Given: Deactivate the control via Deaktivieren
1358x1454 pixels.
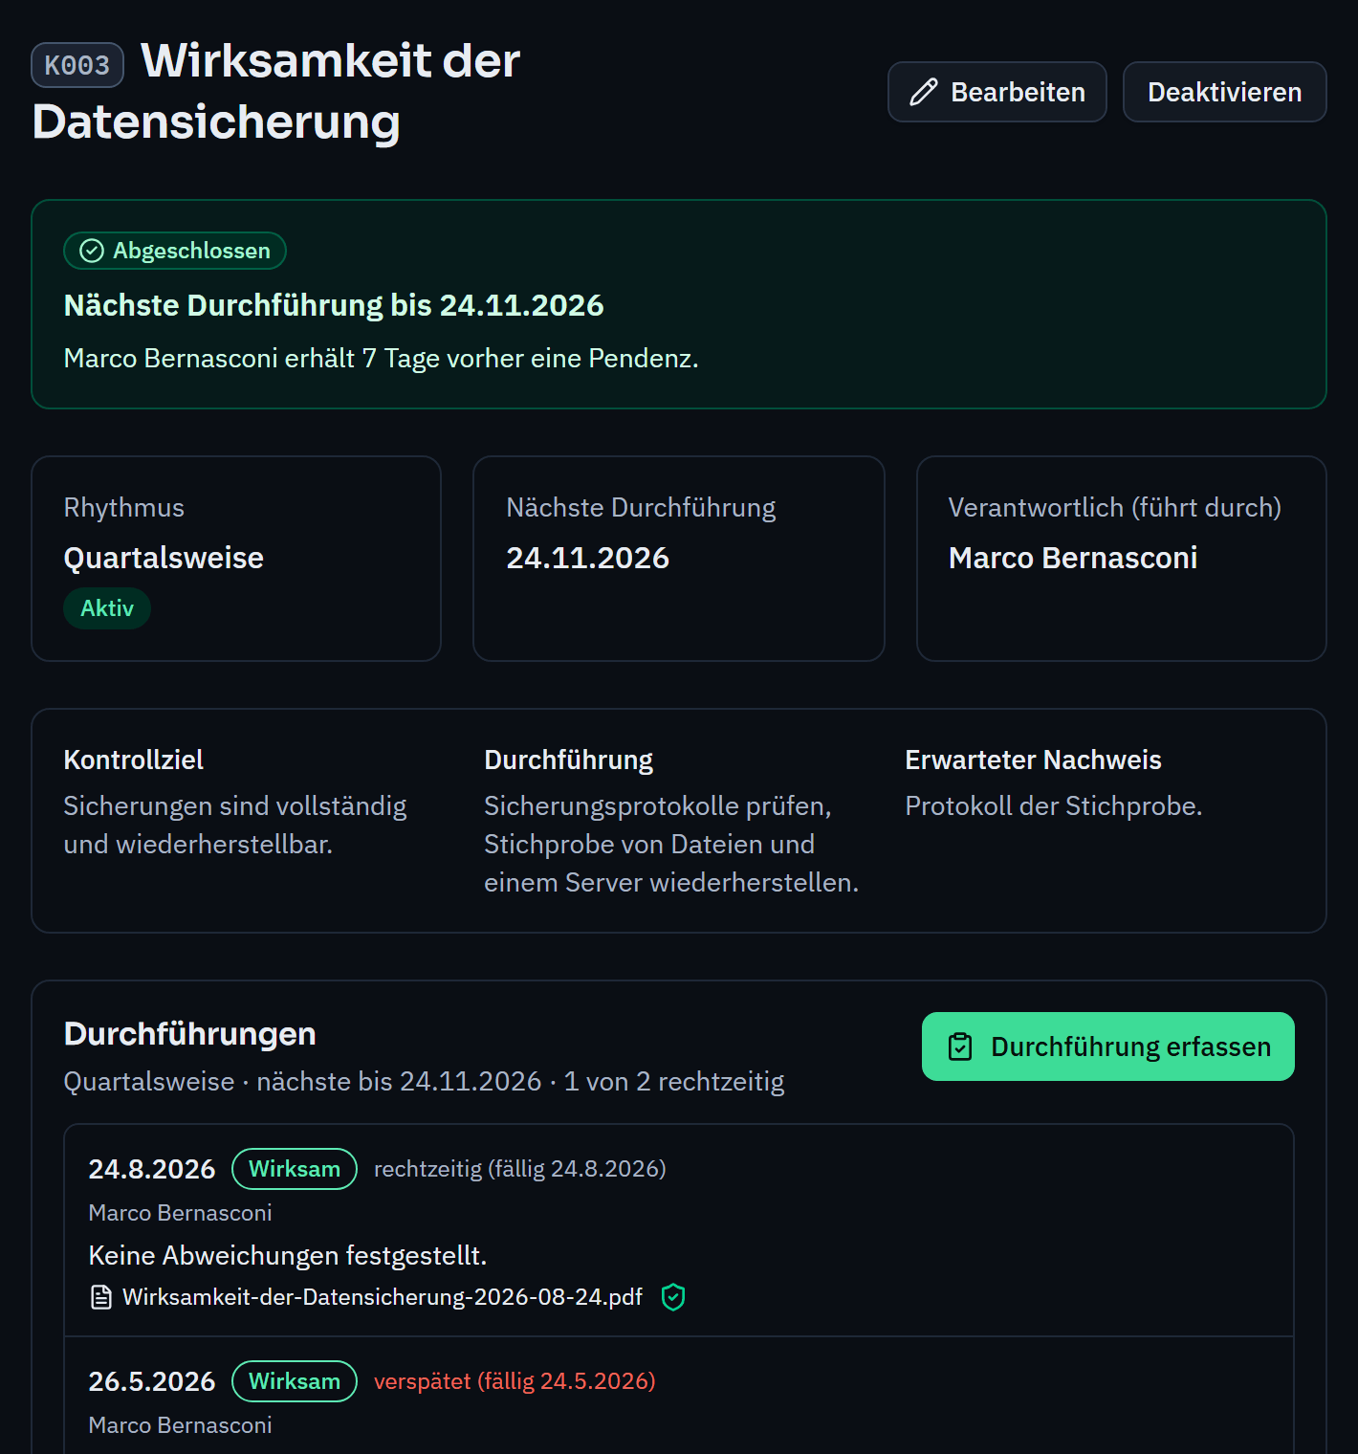Looking at the screenshot, I should (1224, 92).
